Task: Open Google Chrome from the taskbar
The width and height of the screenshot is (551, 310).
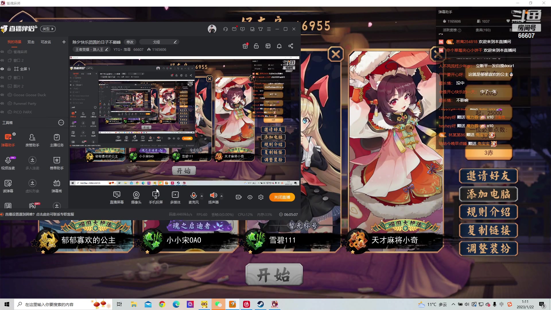Action: [x=162, y=304]
